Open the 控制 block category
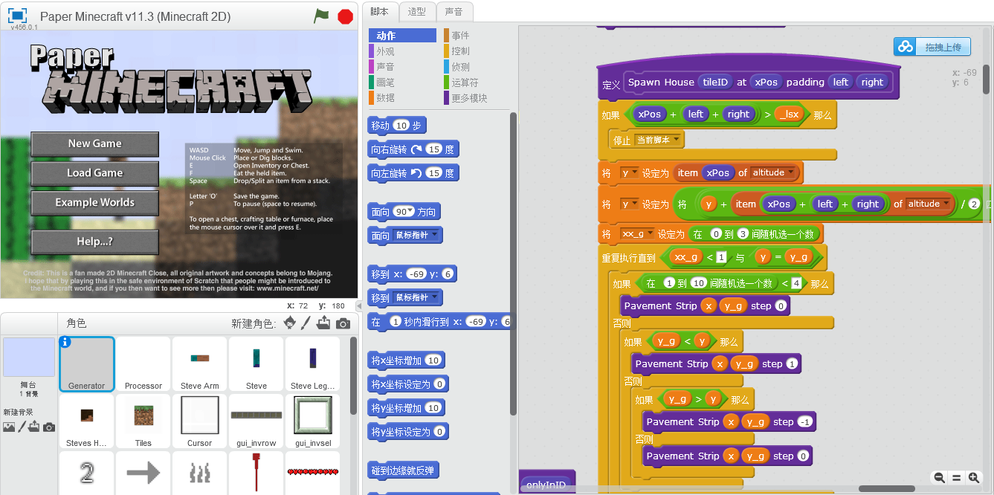994x495 pixels. pos(476,51)
